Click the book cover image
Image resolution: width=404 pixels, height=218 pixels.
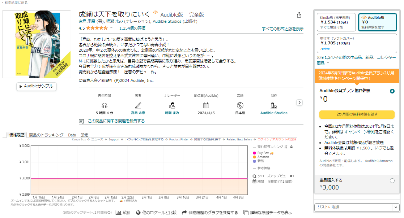[x=37, y=44]
